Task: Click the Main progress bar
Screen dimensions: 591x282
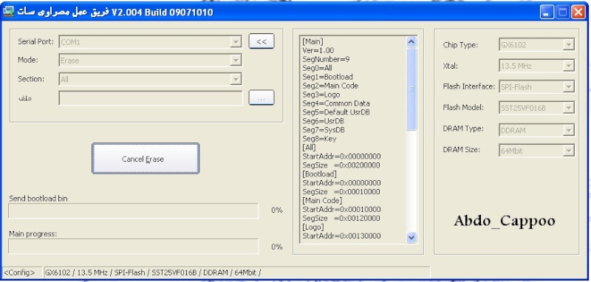Action: pos(134,246)
